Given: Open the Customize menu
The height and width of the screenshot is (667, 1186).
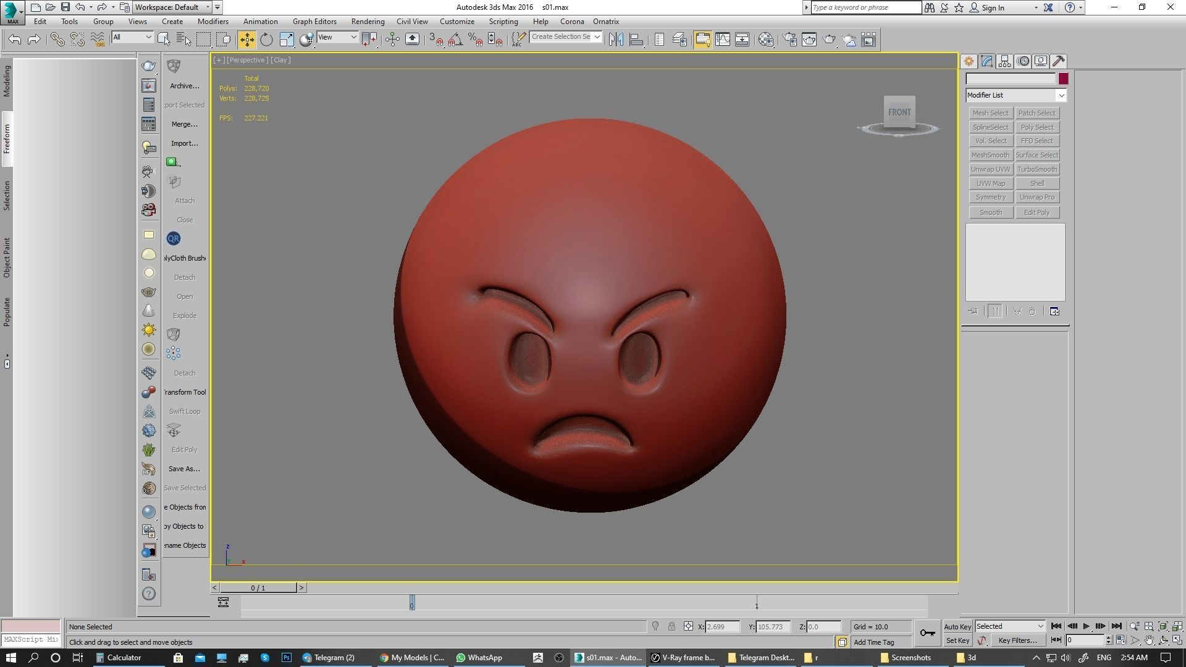Looking at the screenshot, I should click(x=457, y=22).
